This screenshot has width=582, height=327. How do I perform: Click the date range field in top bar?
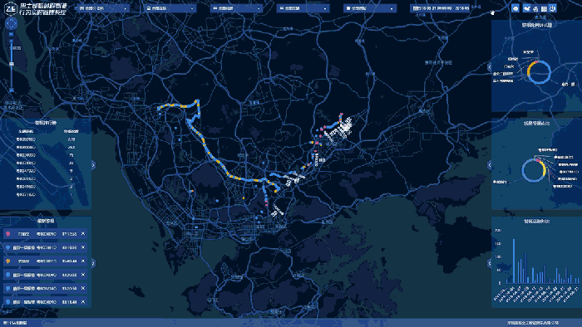[x=440, y=8]
